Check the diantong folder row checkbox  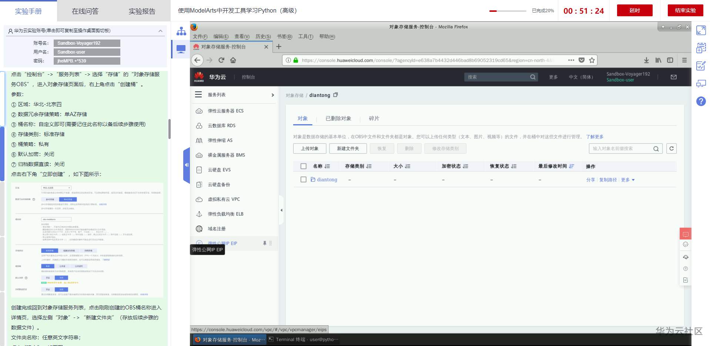[304, 180]
